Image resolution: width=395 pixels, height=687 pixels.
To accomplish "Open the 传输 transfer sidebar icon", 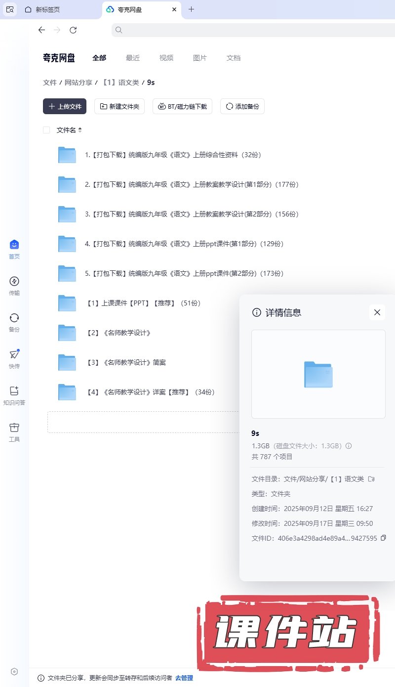I will click(14, 282).
